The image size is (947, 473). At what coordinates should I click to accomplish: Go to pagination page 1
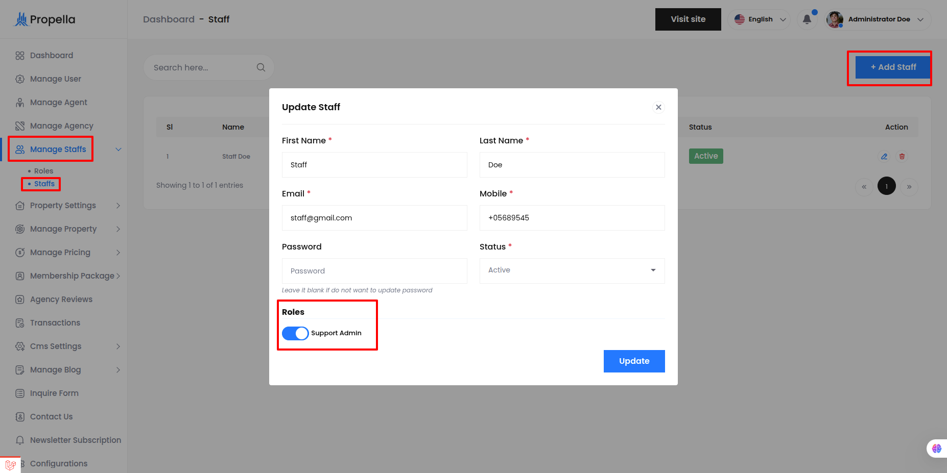886,187
